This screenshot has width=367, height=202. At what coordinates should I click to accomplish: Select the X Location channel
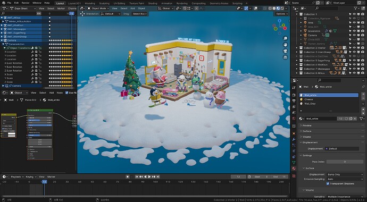pyautogui.click(x=10, y=52)
